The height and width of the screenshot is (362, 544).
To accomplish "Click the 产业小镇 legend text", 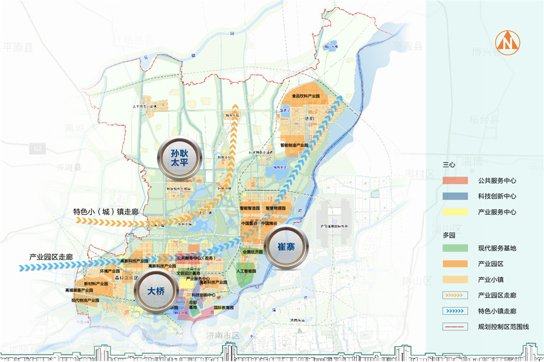I will click(491, 279).
